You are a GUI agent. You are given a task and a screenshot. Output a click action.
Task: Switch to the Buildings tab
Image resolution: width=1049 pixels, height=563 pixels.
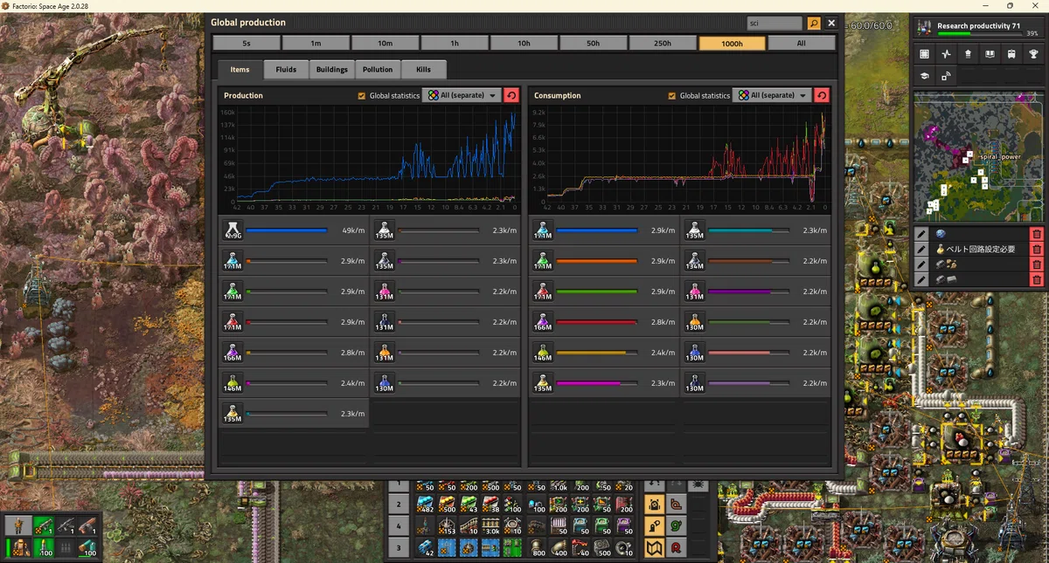click(x=332, y=70)
